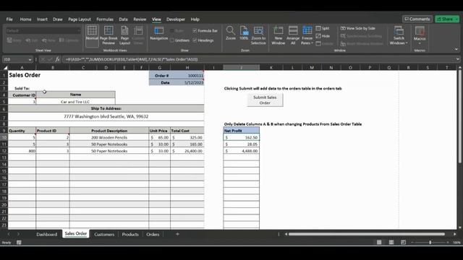Open Data ribbon tab
The image size is (463, 260).
124,19
